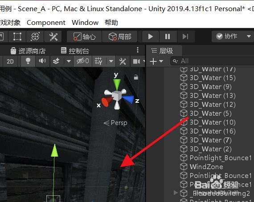254x202 pixels.
Task: Toggle 2D scene view mode
Action: coord(10,61)
